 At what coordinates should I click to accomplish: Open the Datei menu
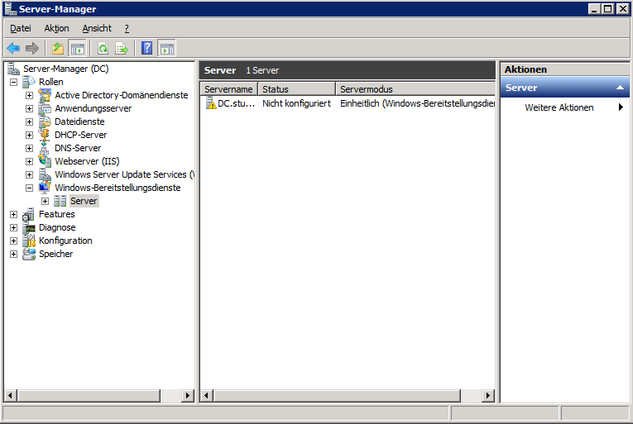(21, 28)
